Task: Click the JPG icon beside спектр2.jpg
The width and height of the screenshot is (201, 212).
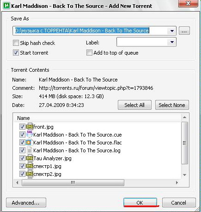Action: (x=30, y=174)
